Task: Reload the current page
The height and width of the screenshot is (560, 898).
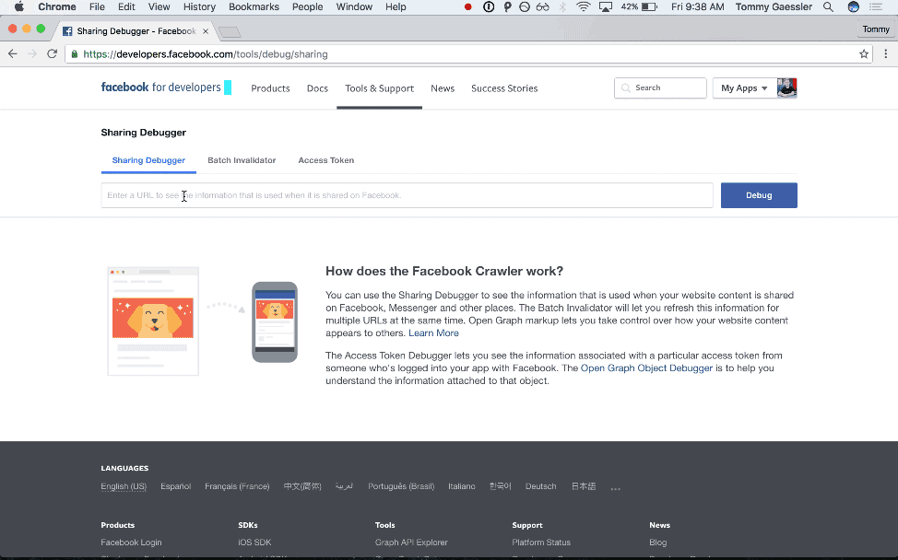Action: (x=53, y=53)
